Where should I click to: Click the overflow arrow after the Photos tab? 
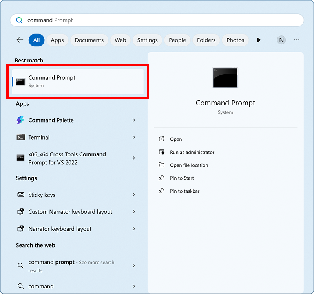259,40
